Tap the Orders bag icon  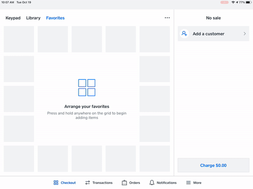click(124, 183)
